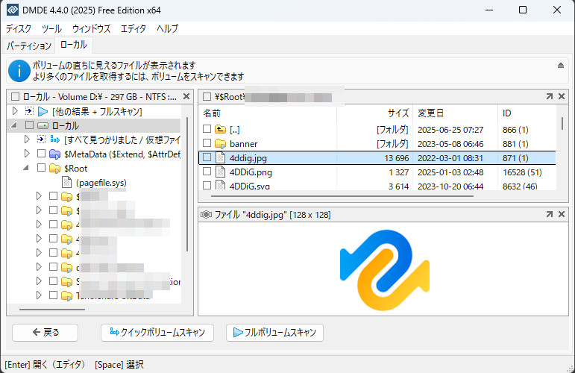The width and height of the screenshot is (575, 373).
Task: Click the 戻る back button
Action: tap(45, 332)
